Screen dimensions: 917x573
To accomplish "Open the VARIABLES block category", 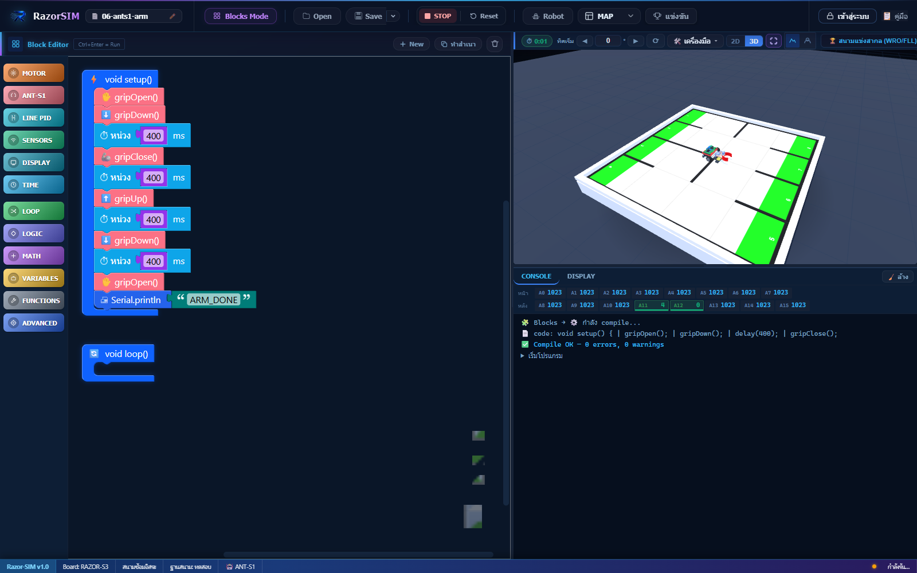I will tap(34, 278).
